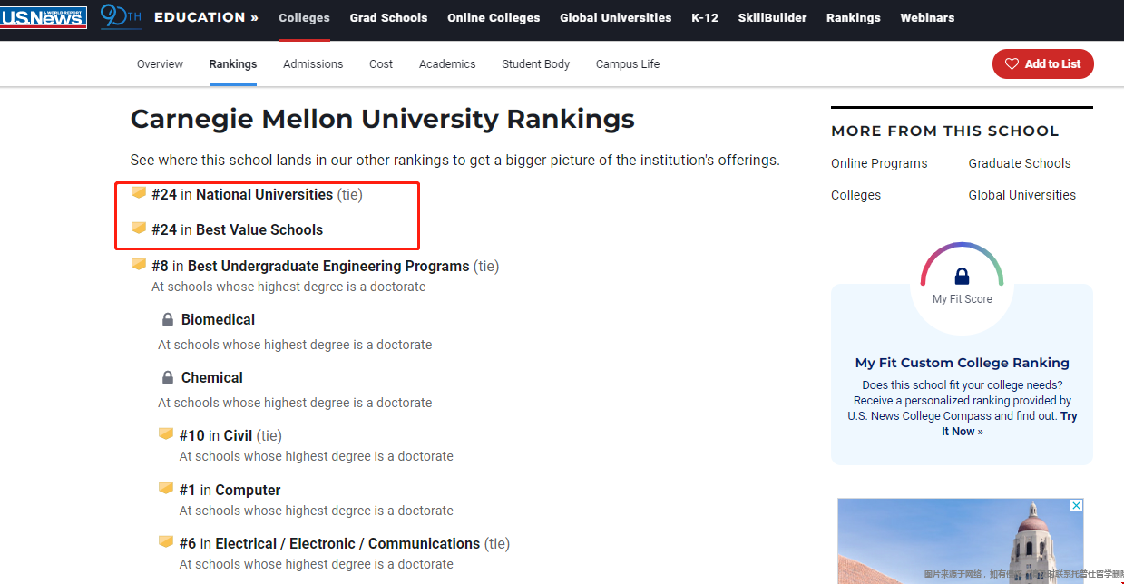Open the Academics tab
The width and height of the screenshot is (1124, 584).
pos(447,64)
